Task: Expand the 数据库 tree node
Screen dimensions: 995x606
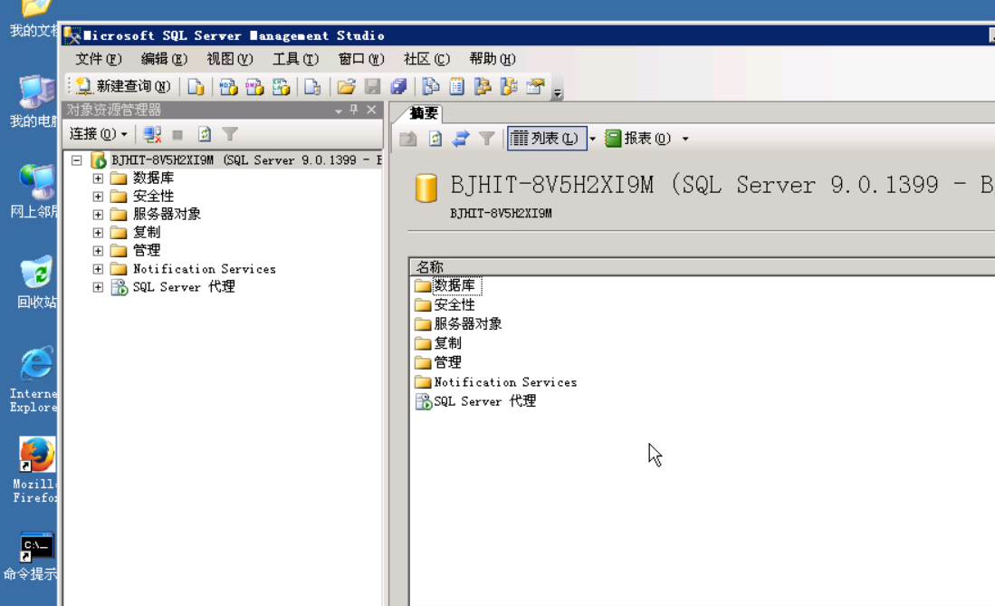Action: click(98, 178)
